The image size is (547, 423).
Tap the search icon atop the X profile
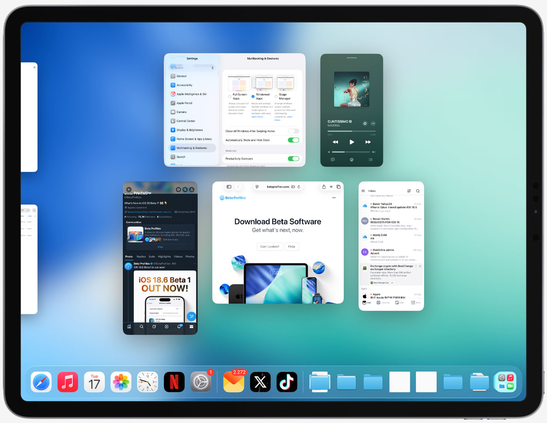coord(185,190)
